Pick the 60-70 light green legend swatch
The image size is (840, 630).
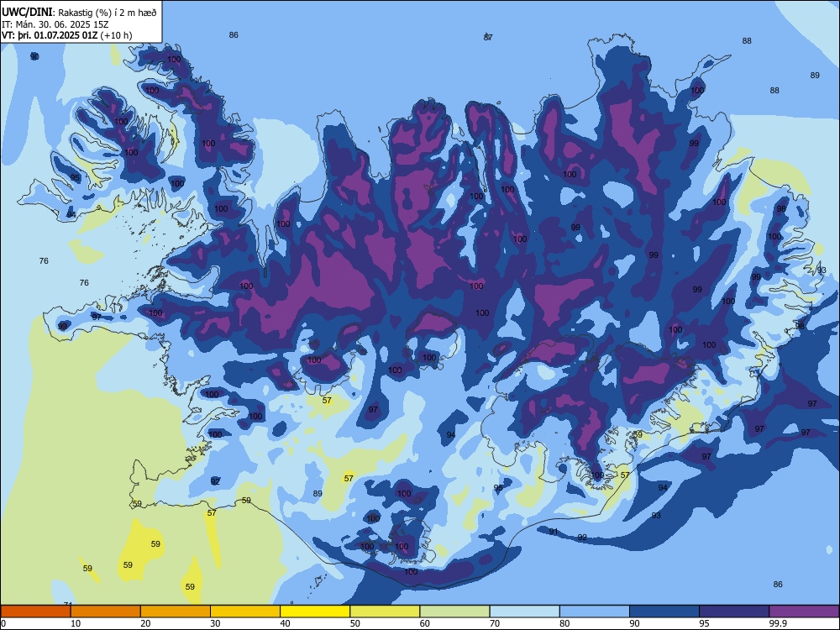pyautogui.click(x=454, y=612)
